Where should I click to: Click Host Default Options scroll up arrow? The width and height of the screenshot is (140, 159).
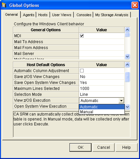[x=127, y=65]
